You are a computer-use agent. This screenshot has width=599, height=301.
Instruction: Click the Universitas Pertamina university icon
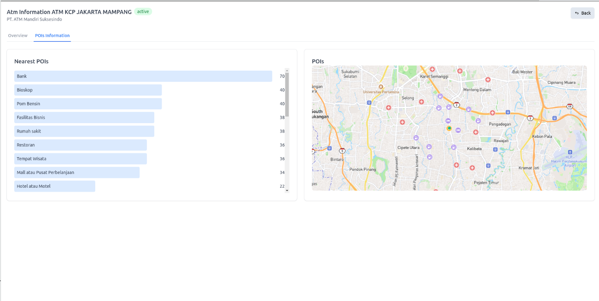381,87
